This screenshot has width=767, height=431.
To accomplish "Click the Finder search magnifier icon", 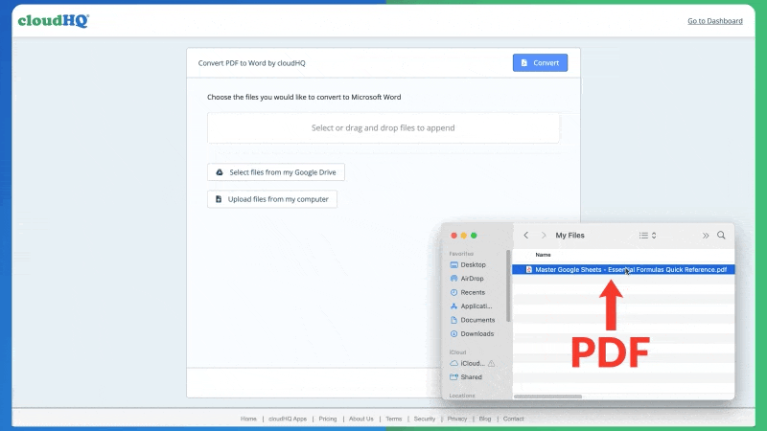I will pyautogui.click(x=721, y=235).
